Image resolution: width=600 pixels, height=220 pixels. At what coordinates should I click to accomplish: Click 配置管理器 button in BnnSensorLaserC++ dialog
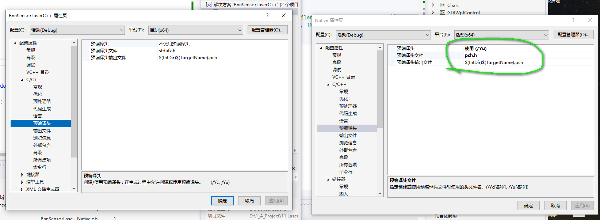(268, 30)
